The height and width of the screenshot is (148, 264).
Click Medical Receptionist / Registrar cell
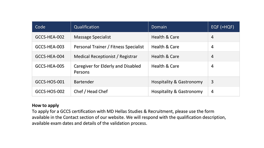105,56
